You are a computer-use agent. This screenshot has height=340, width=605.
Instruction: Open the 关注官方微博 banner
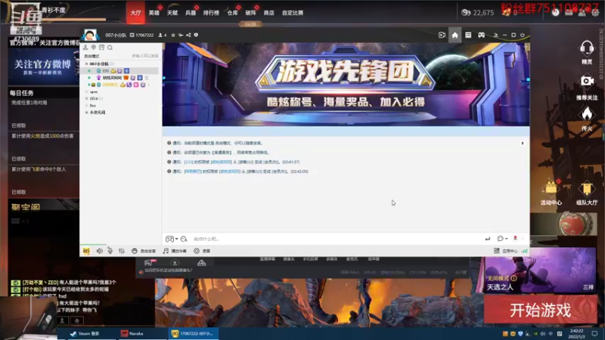[43, 66]
